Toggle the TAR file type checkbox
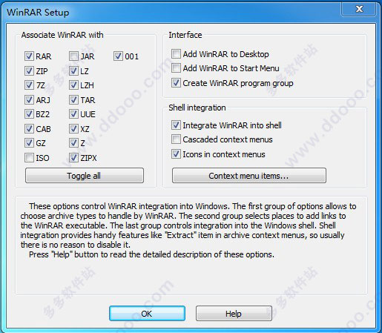 pyautogui.click(x=73, y=100)
